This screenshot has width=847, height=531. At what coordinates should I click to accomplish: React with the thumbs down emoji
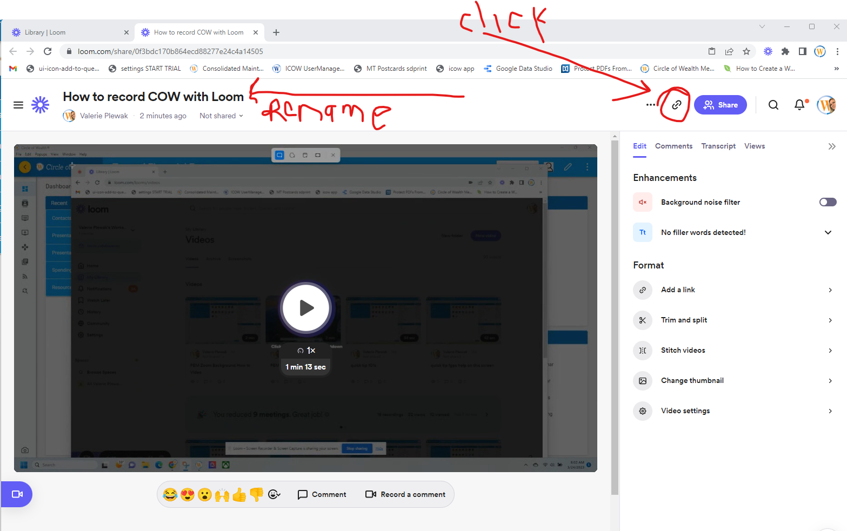pos(257,494)
